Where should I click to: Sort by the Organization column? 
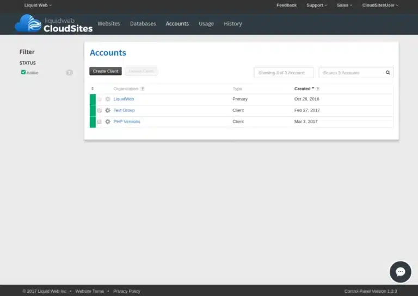pos(126,89)
